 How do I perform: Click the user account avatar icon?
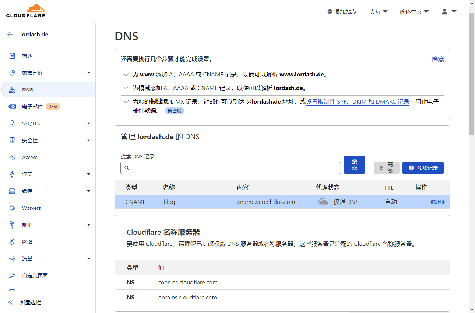click(444, 11)
